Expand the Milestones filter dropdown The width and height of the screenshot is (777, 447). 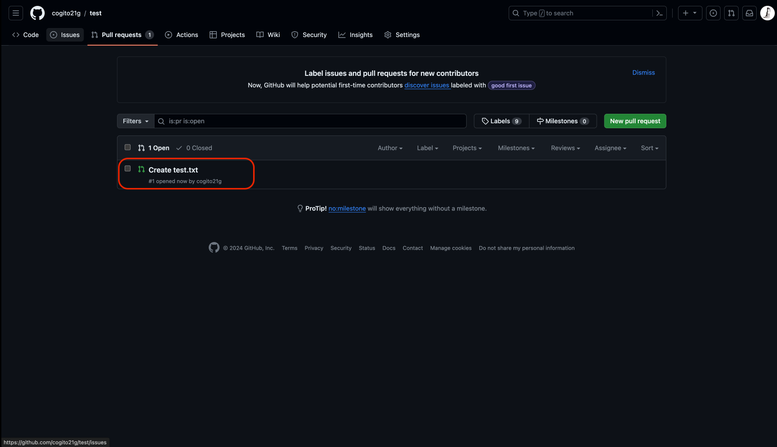(x=516, y=148)
